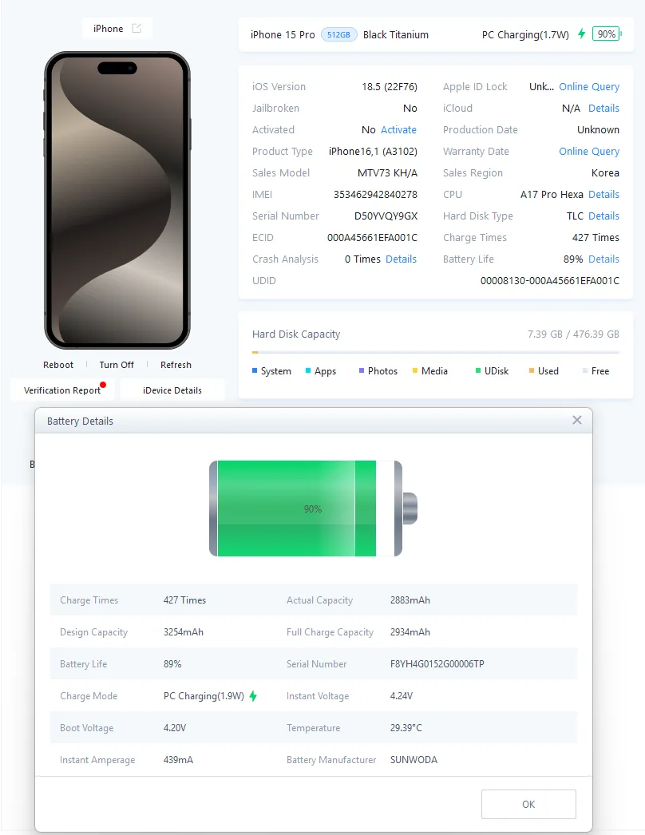Viewport: 645px width, 835px height.
Task: Click the Hard Disk Capacity usage bar
Action: 436,352
